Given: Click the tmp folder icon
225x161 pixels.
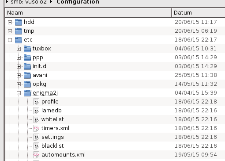Looking at the screenshot, I should 19,31.
